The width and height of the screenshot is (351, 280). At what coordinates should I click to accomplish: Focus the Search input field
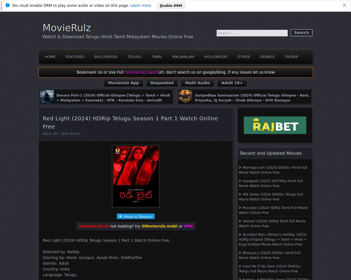pyautogui.click(x=252, y=33)
